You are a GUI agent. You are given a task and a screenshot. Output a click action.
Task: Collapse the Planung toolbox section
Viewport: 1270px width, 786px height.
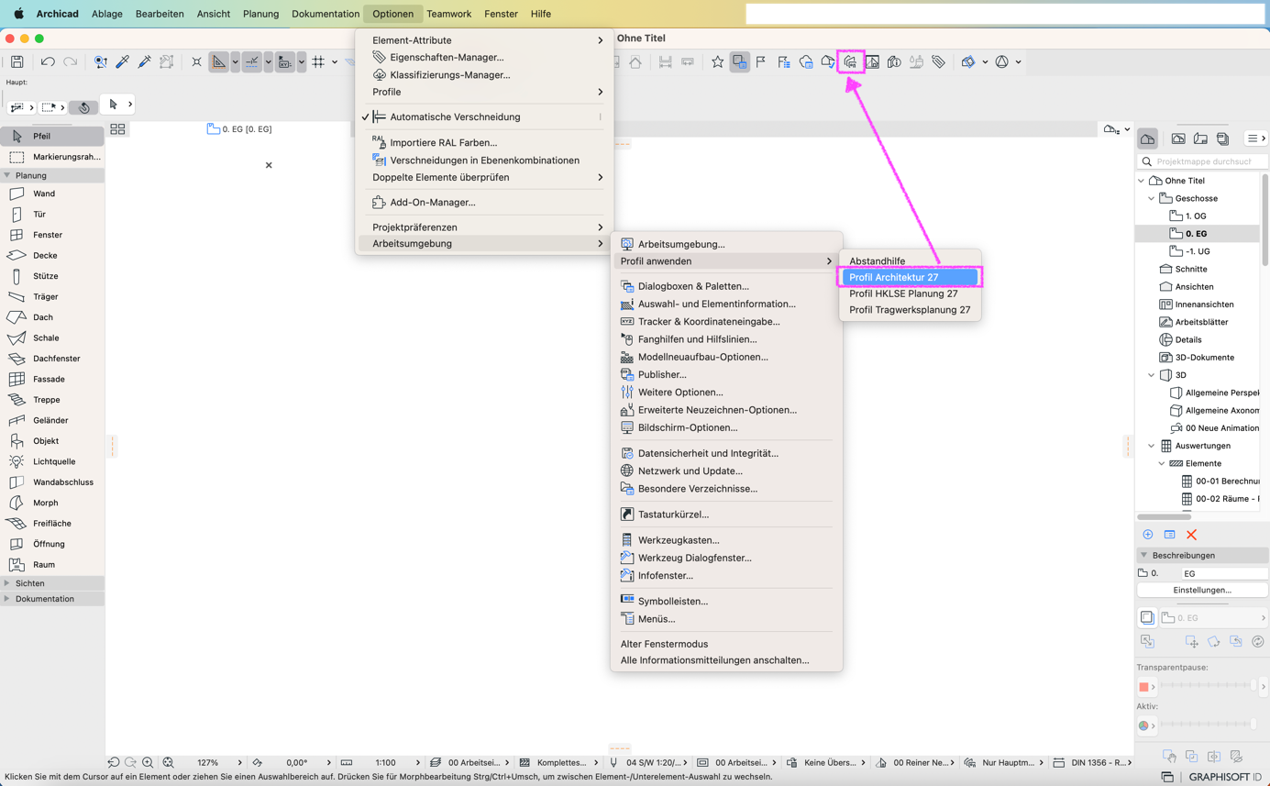point(7,175)
